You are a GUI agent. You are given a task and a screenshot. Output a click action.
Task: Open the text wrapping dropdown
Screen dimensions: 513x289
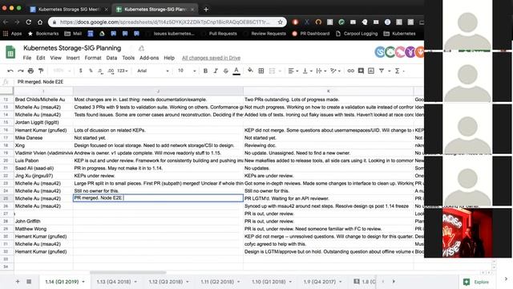tap(321, 71)
